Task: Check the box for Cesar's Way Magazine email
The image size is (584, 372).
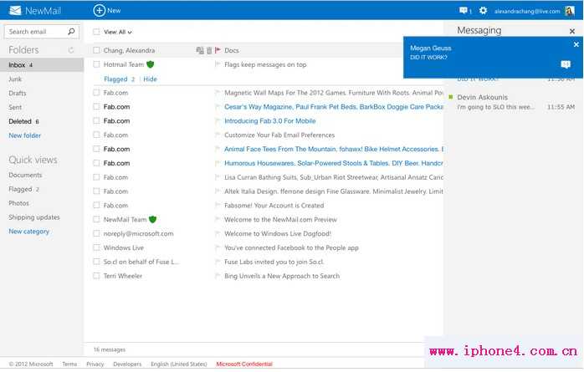Action: click(96, 107)
